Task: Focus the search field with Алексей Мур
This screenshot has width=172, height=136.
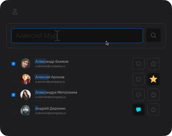Action: 77,36
